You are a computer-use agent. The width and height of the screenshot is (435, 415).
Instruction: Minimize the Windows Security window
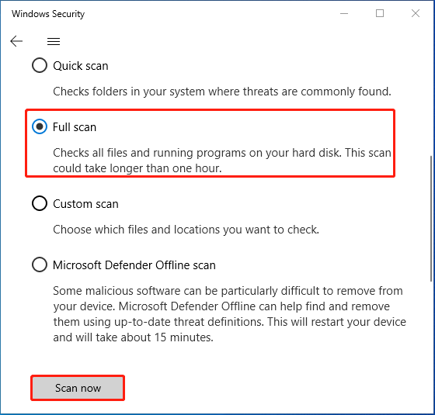[x=344, y=13]
